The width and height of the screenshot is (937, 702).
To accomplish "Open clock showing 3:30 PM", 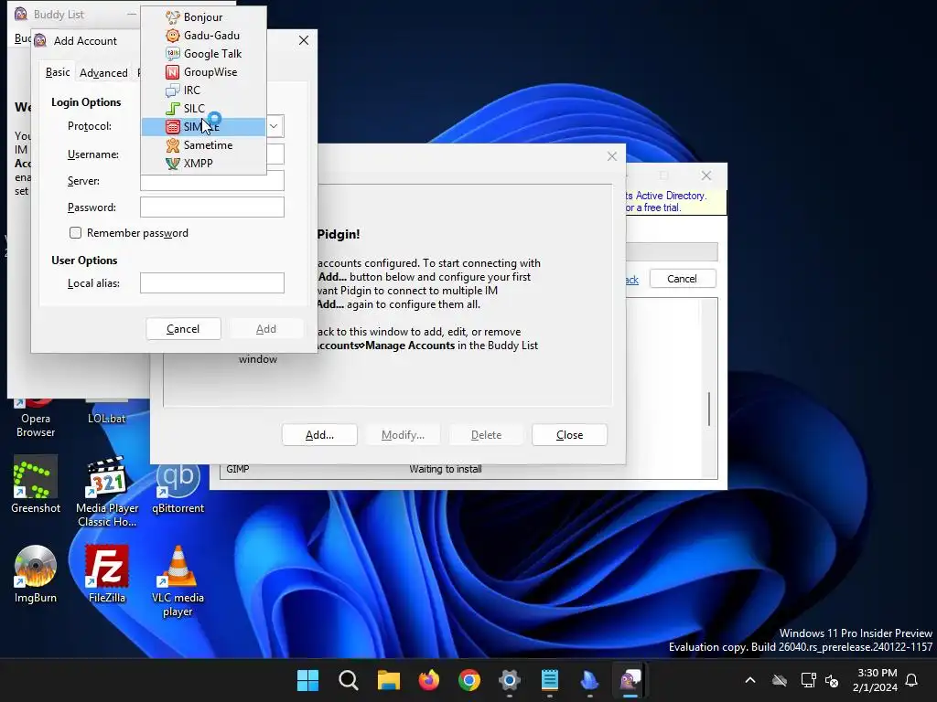I will [x=876, y=680].
